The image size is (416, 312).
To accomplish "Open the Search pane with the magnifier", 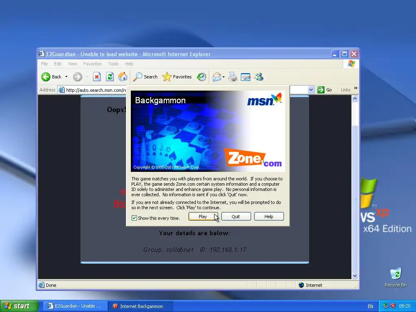I will click(137, 77).
